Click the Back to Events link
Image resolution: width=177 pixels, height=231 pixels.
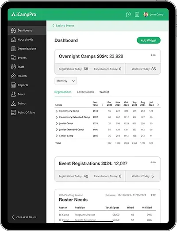tap(65, 26)
